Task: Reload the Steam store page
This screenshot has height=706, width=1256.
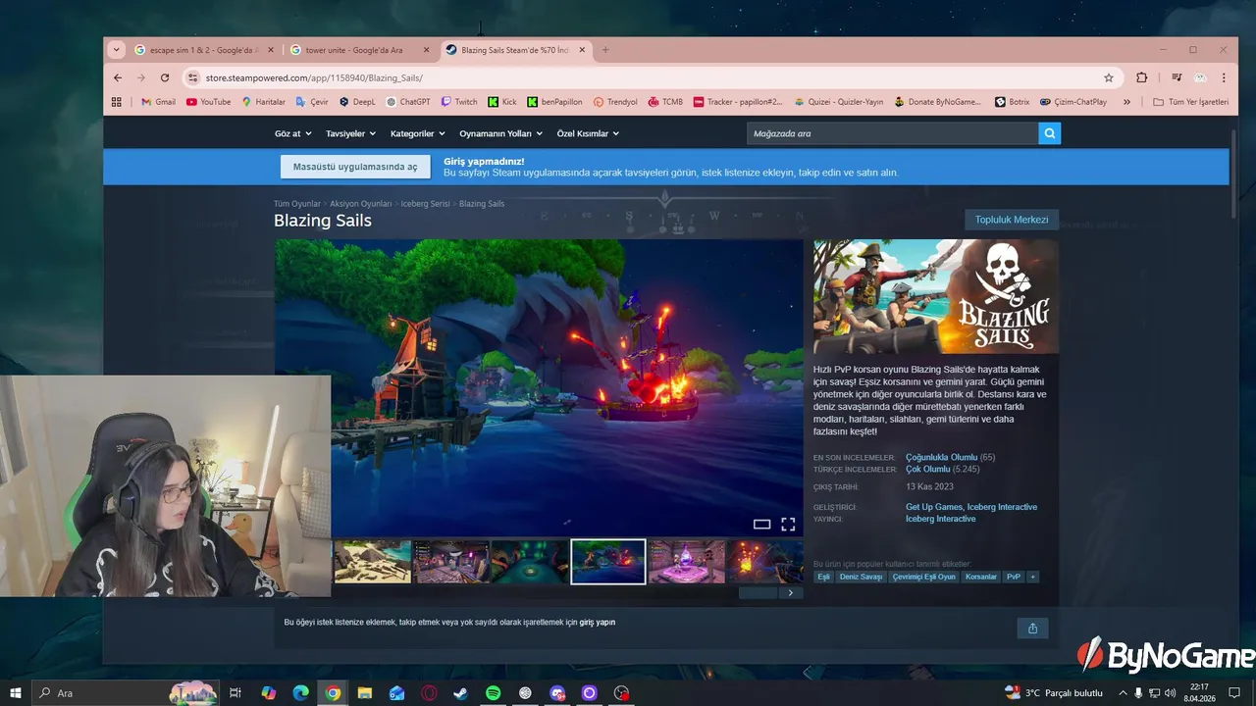Action: 164,77
